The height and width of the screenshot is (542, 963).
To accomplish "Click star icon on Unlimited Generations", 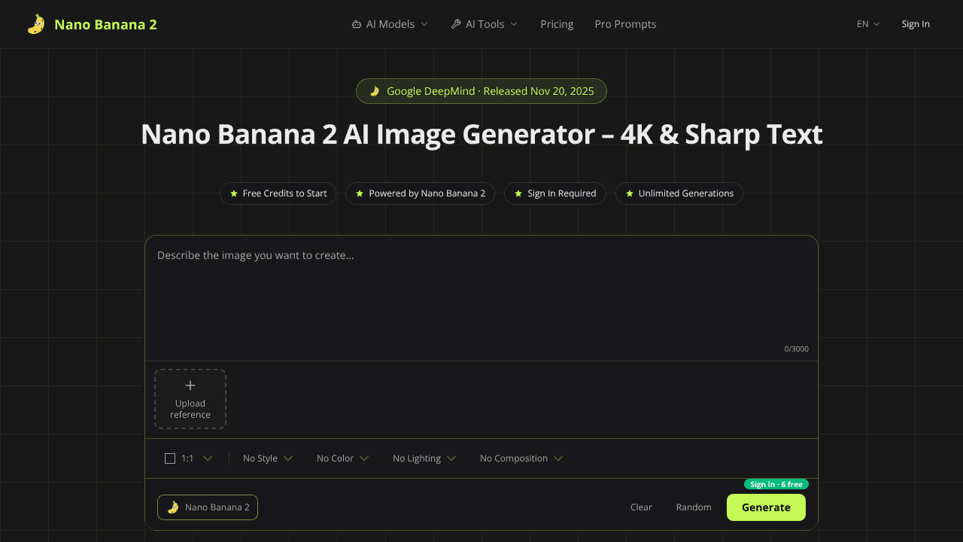I will [630, 193].
